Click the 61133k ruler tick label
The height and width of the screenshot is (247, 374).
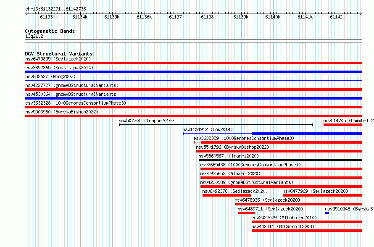[x=48, y=17]
